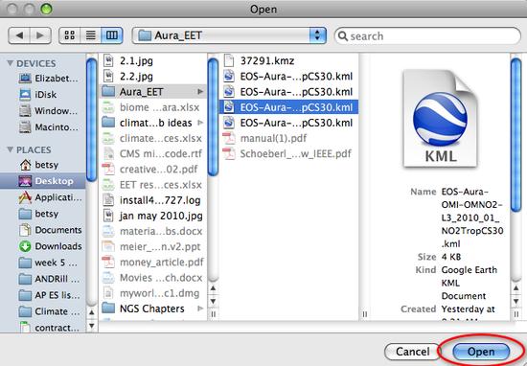This screenshot has height=366, width=527.
Task: Switch to icon view
Action: point(70,35)
